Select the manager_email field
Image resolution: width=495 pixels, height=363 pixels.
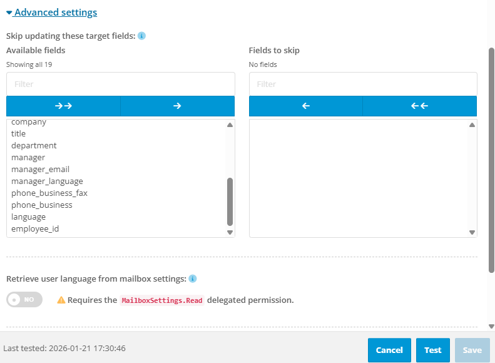tap(41, 170)
